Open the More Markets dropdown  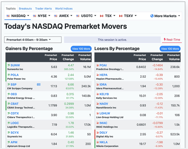point(165,16)
